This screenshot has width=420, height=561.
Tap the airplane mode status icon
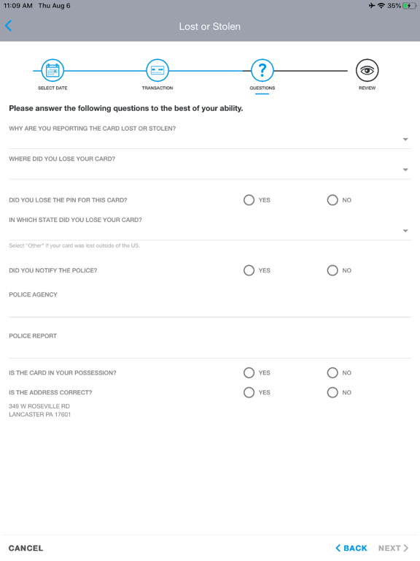click(x=372, y=6)
